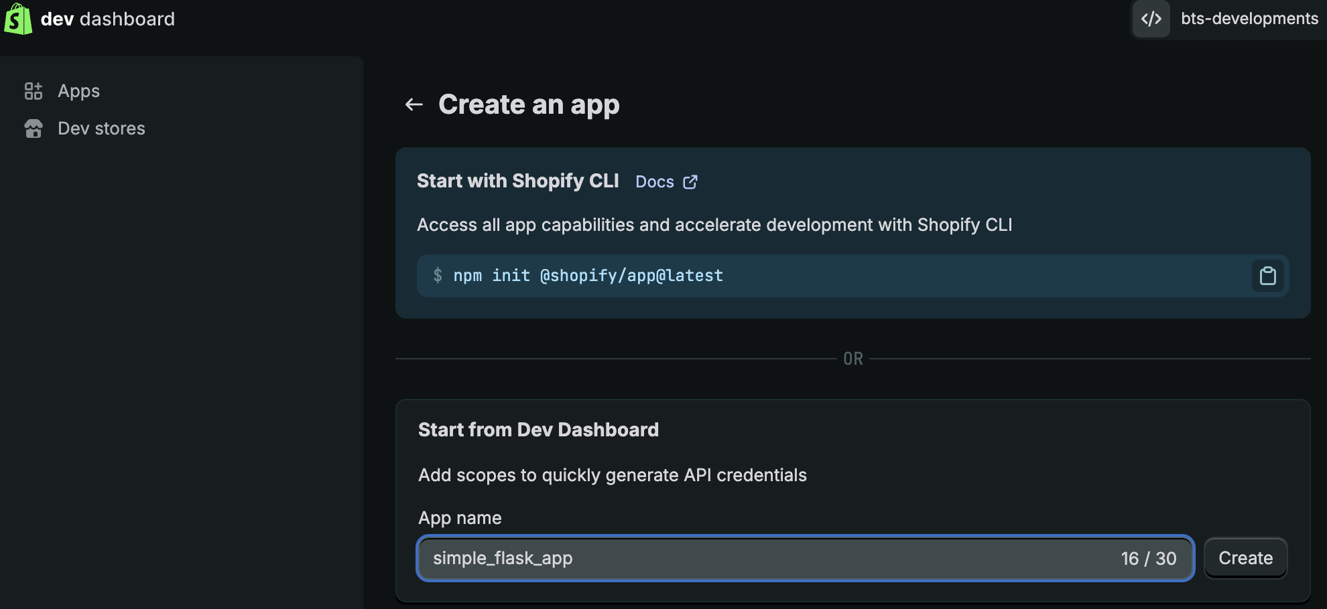This screenshot has width=1327, height=609.
Task: Click the App name label
Action: [x=460, y=518]
